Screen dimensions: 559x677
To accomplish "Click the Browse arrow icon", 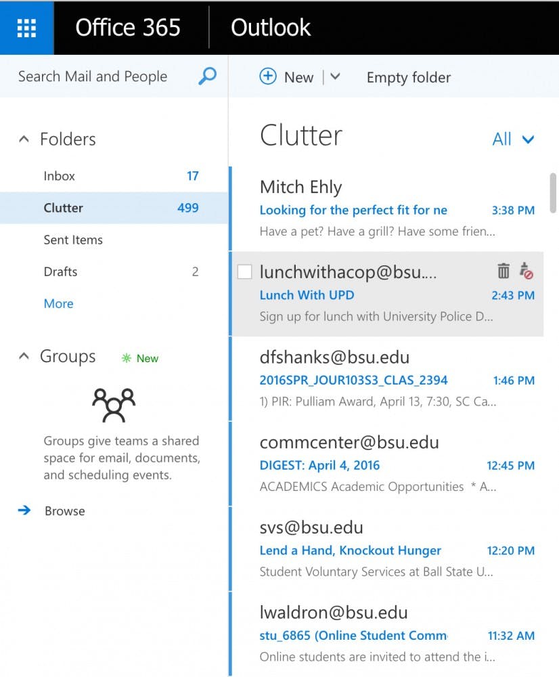I will (x=25, y=511).
